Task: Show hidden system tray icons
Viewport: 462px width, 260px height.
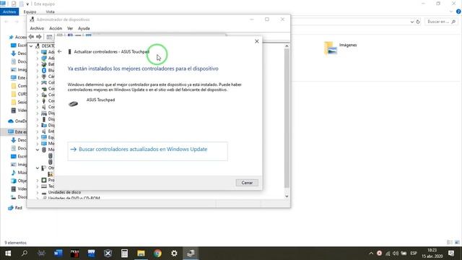Action: tap(371, 253)
